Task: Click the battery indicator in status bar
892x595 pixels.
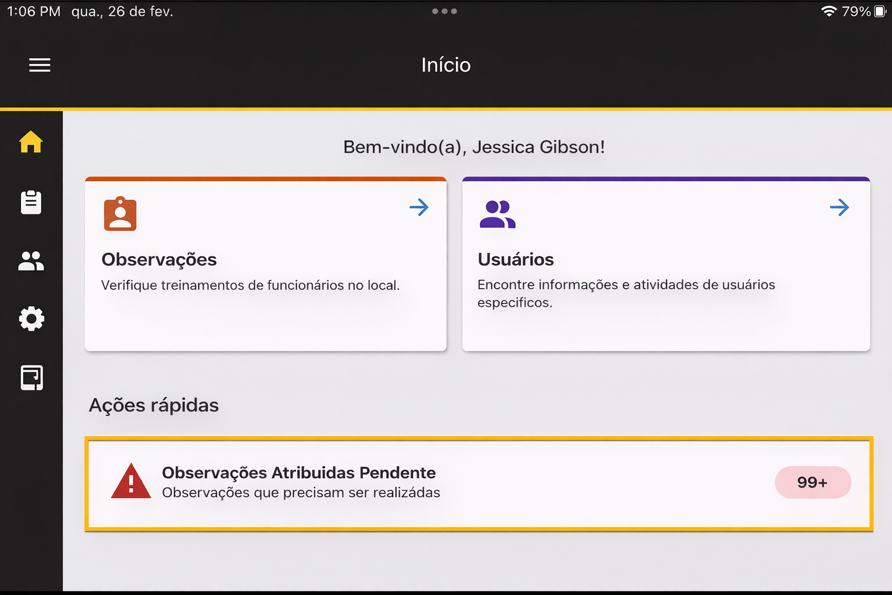Action: pos(880,11)
